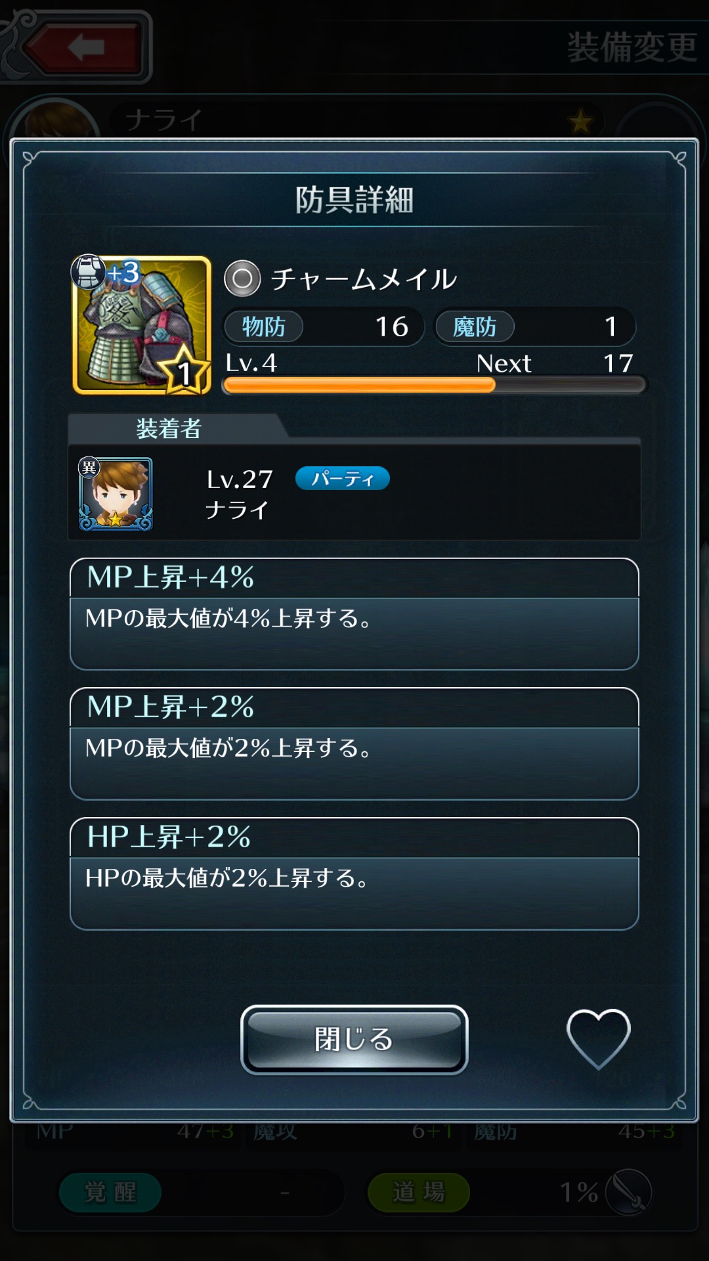Tap the gold star beside ナライ header

tap(580, 122)
